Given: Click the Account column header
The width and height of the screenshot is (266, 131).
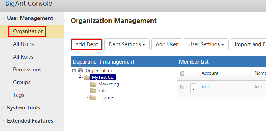Looking at the screenshot, I should 210,73.
